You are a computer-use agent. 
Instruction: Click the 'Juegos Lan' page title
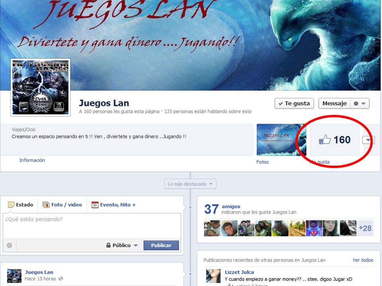[x=104, y=103]
